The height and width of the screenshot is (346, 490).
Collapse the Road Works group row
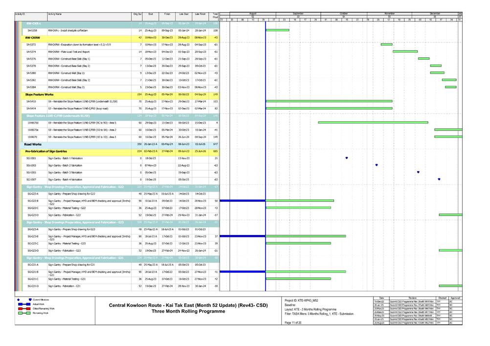point(33,145)
